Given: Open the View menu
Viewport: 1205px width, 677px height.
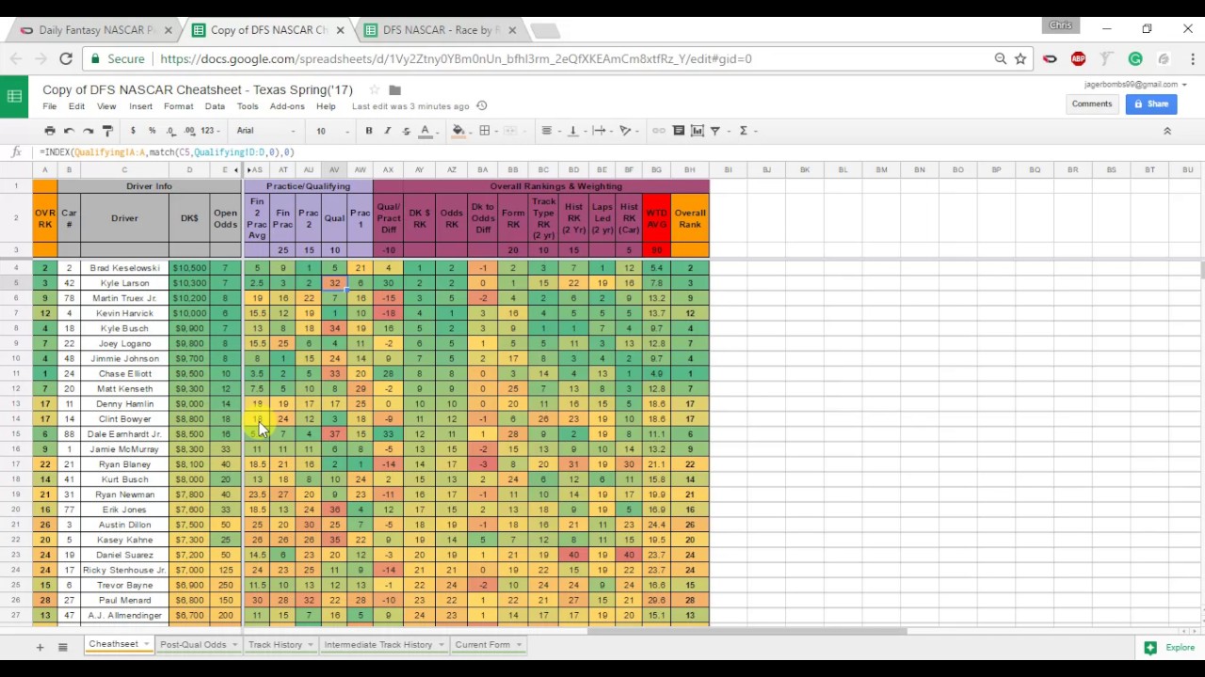Looking at the screenshot, I should (106, 106).
